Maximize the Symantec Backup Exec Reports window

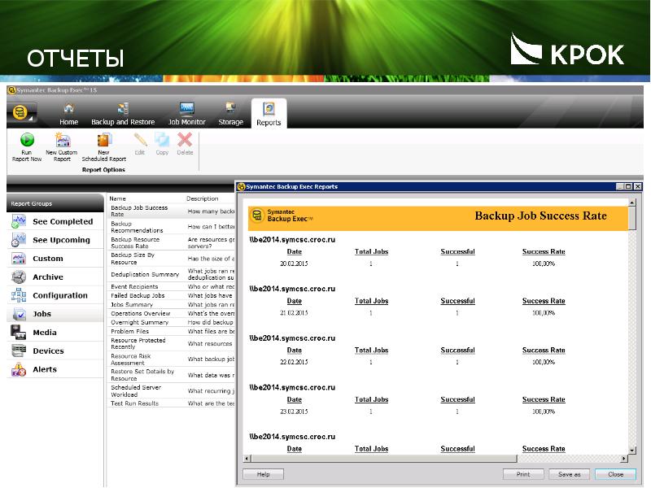(x=629, y=186)
